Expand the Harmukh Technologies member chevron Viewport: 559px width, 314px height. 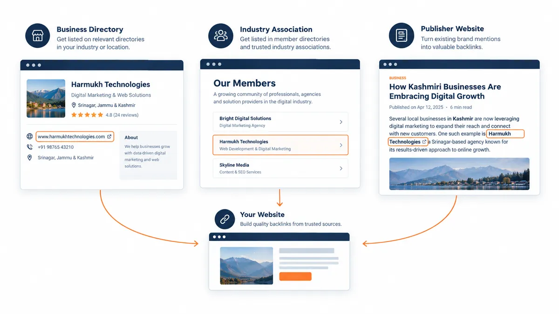tap(341, 145)
